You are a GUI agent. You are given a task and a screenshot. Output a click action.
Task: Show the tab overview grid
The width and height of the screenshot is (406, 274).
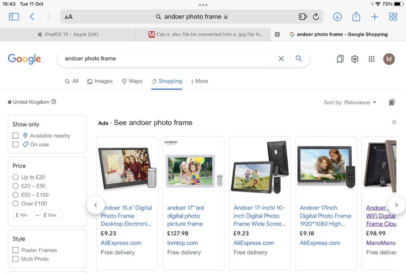(x=393, y=17)
